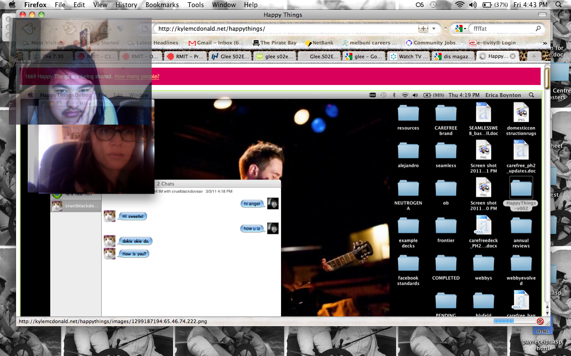
Task: Open the Gmail - Inbox bookmark
Action: click(216, 43)
